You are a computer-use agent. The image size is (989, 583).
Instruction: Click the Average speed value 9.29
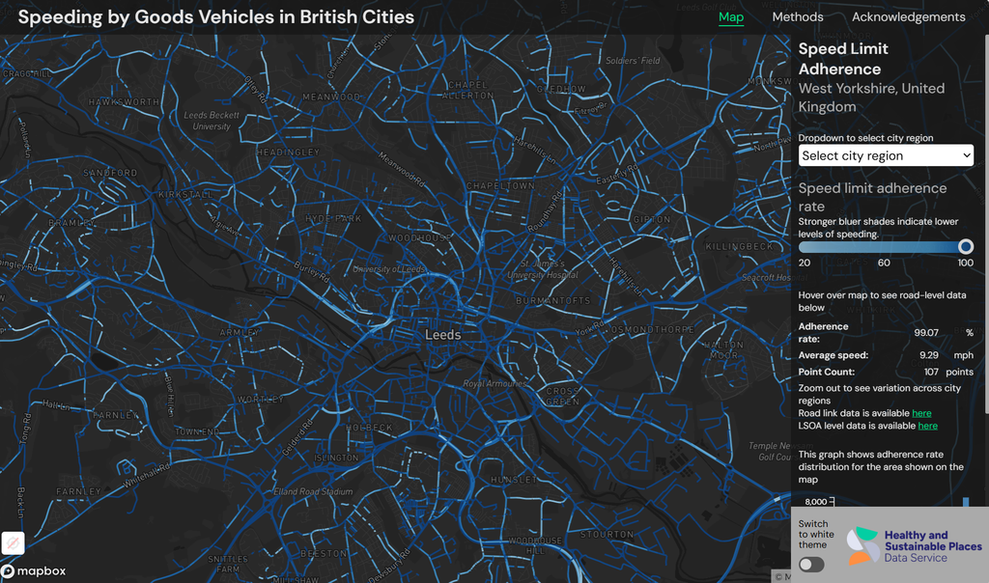(x=929, y=355)
